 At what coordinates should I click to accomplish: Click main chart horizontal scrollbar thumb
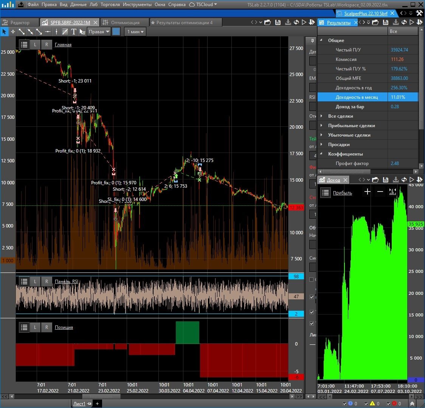101,396
